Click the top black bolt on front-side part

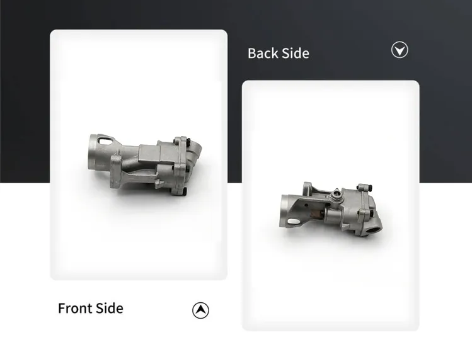[188, 141]
